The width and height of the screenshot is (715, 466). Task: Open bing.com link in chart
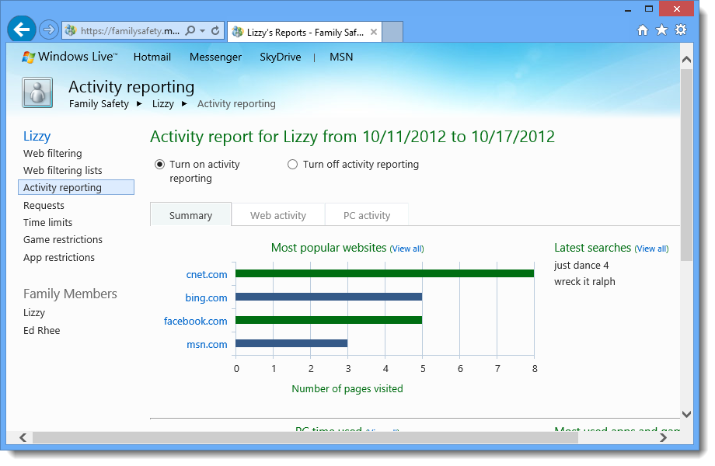[x=206, y=298]
